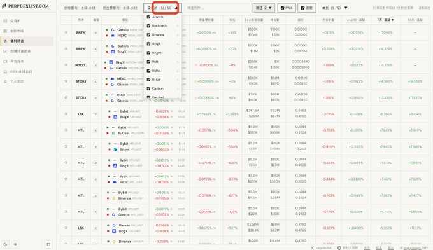This screenshot has width=433, height=250.
Task: Uncheck Backpack in the exchange list
Action: [148, 25]
